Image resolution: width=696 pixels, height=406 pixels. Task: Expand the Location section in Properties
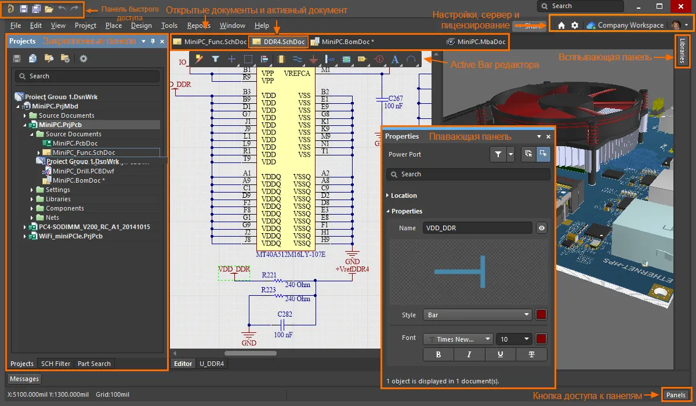[x=404, y=195]
